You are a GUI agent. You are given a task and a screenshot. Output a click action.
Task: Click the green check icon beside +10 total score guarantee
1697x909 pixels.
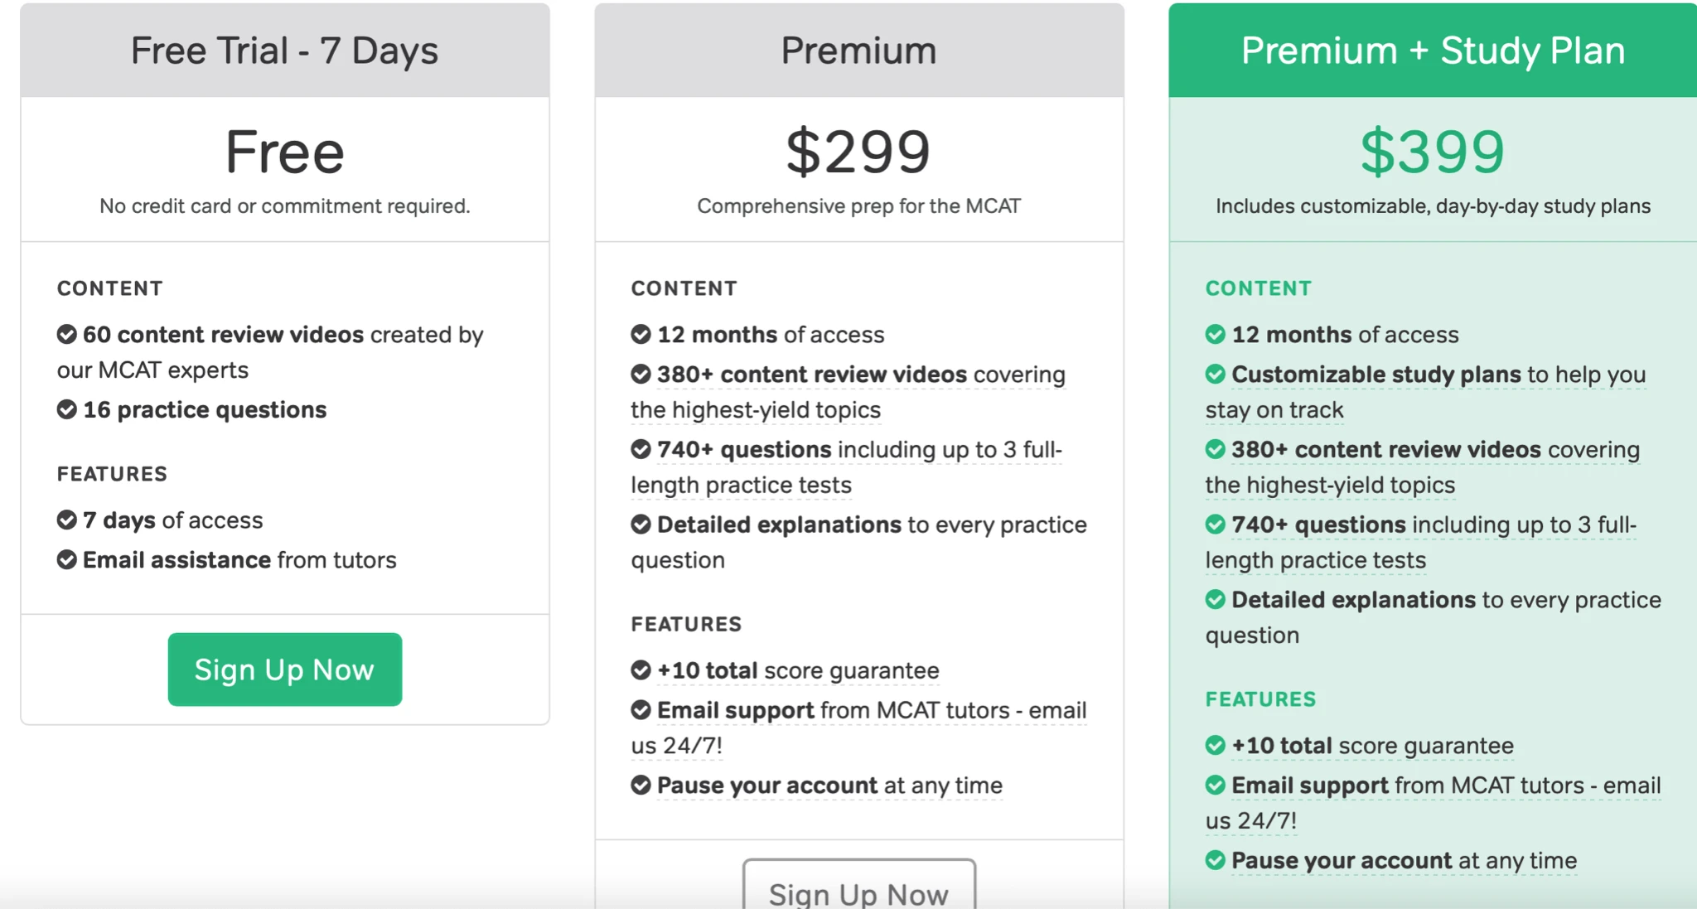coord(1215,745)
